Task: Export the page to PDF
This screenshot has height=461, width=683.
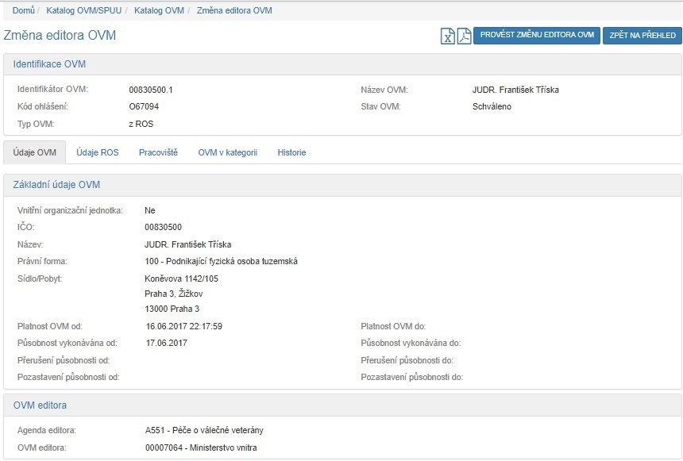Action: click(x=464, y=36)
